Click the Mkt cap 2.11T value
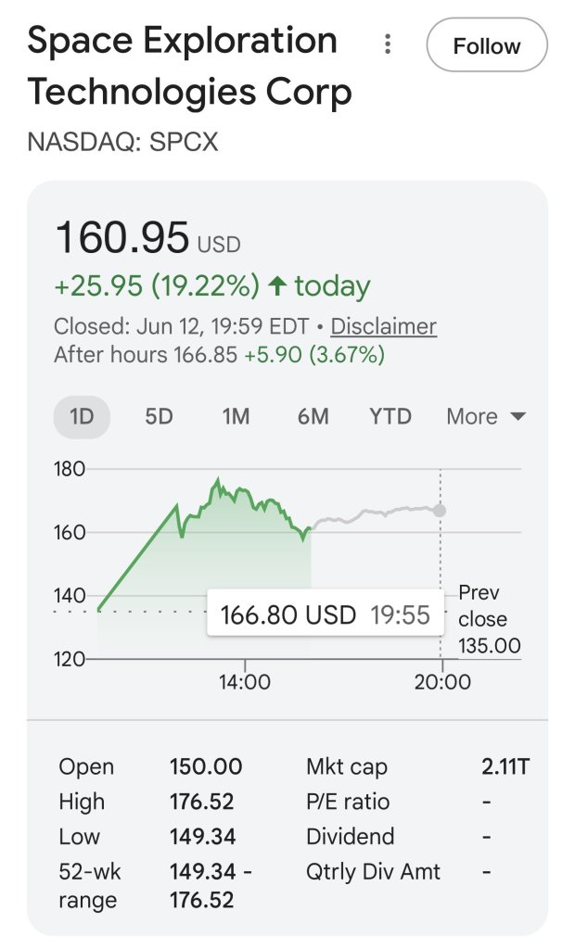Viewport: 575px width, 949px height. pos(505,766)
